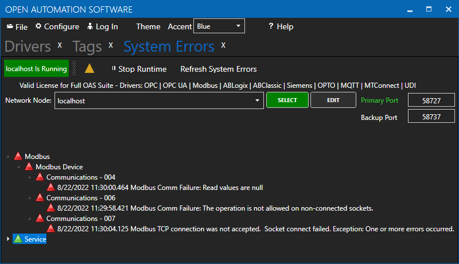459x264 pixels.
Task: Expand the Service tree node
Action: [7, 239]
